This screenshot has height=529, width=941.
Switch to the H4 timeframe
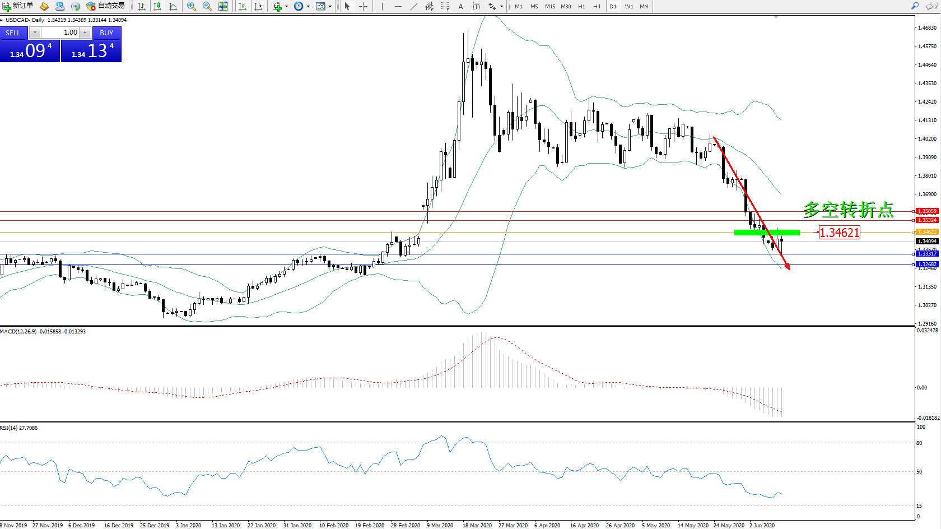597,6
